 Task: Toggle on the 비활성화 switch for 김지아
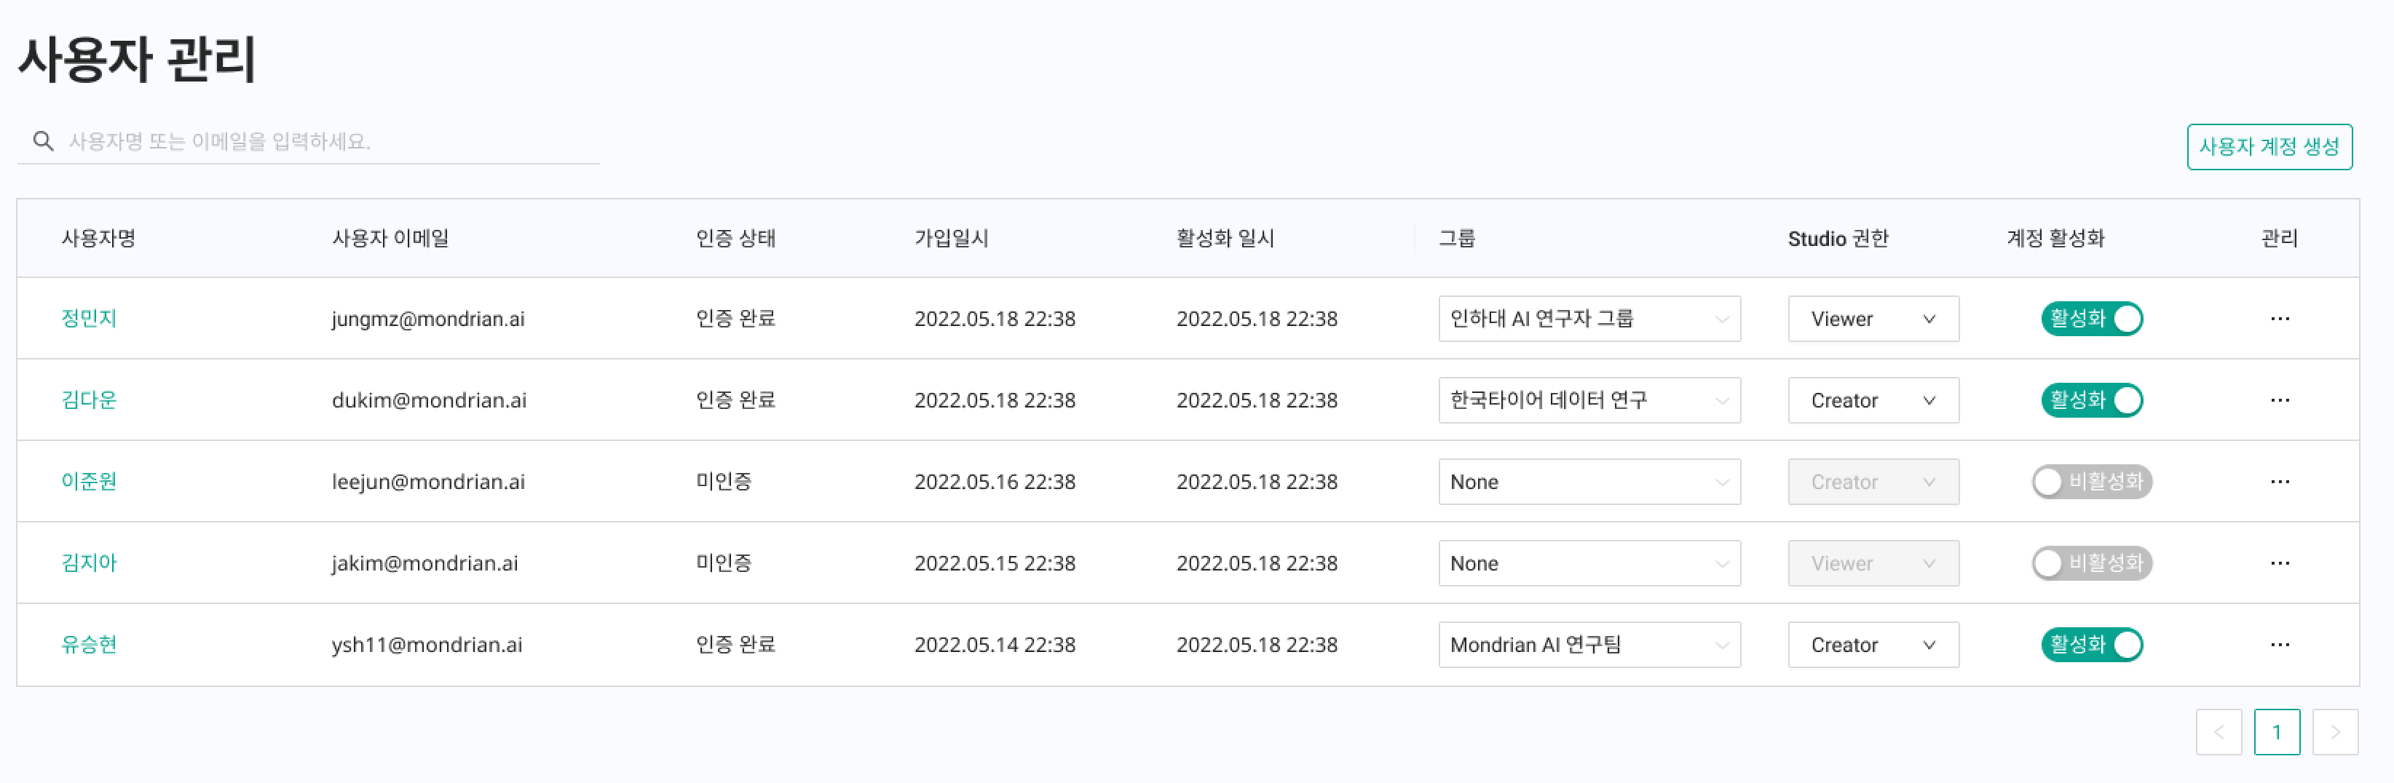click(x=2091, y=563)
